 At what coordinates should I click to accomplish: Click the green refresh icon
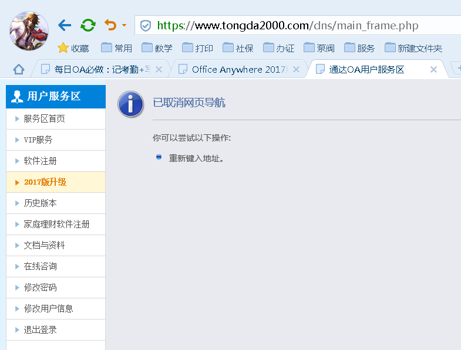coord(88,25)
